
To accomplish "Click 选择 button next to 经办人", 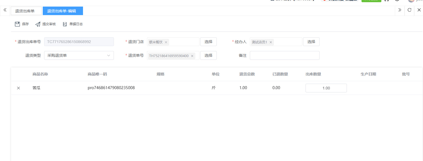I will point(311,42).
